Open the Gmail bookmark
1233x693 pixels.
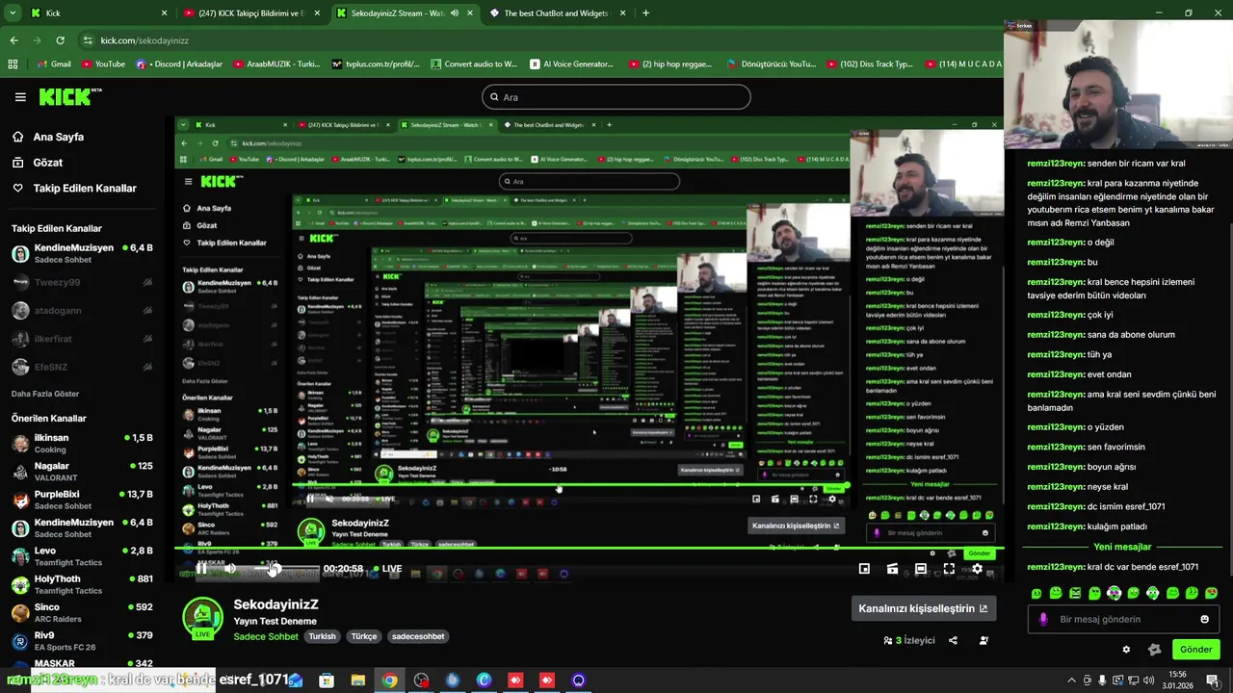pyautogui.click(x=54, y=64)
